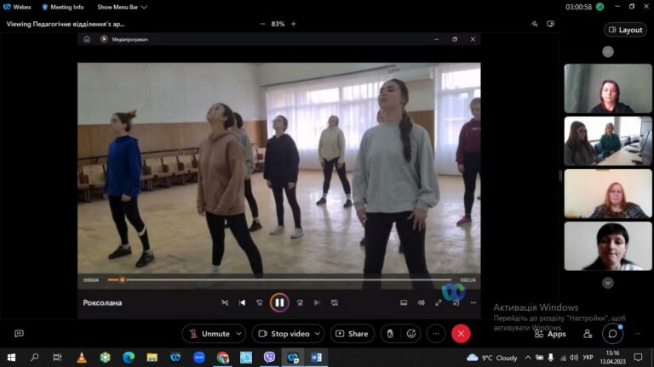654x367 pixels.
Task: Leave the meeting with the red X button
Action: tap(461, 334)
